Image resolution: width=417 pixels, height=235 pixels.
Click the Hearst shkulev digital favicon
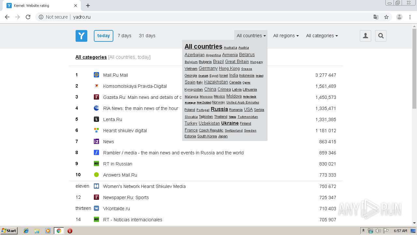coord(96,130)
